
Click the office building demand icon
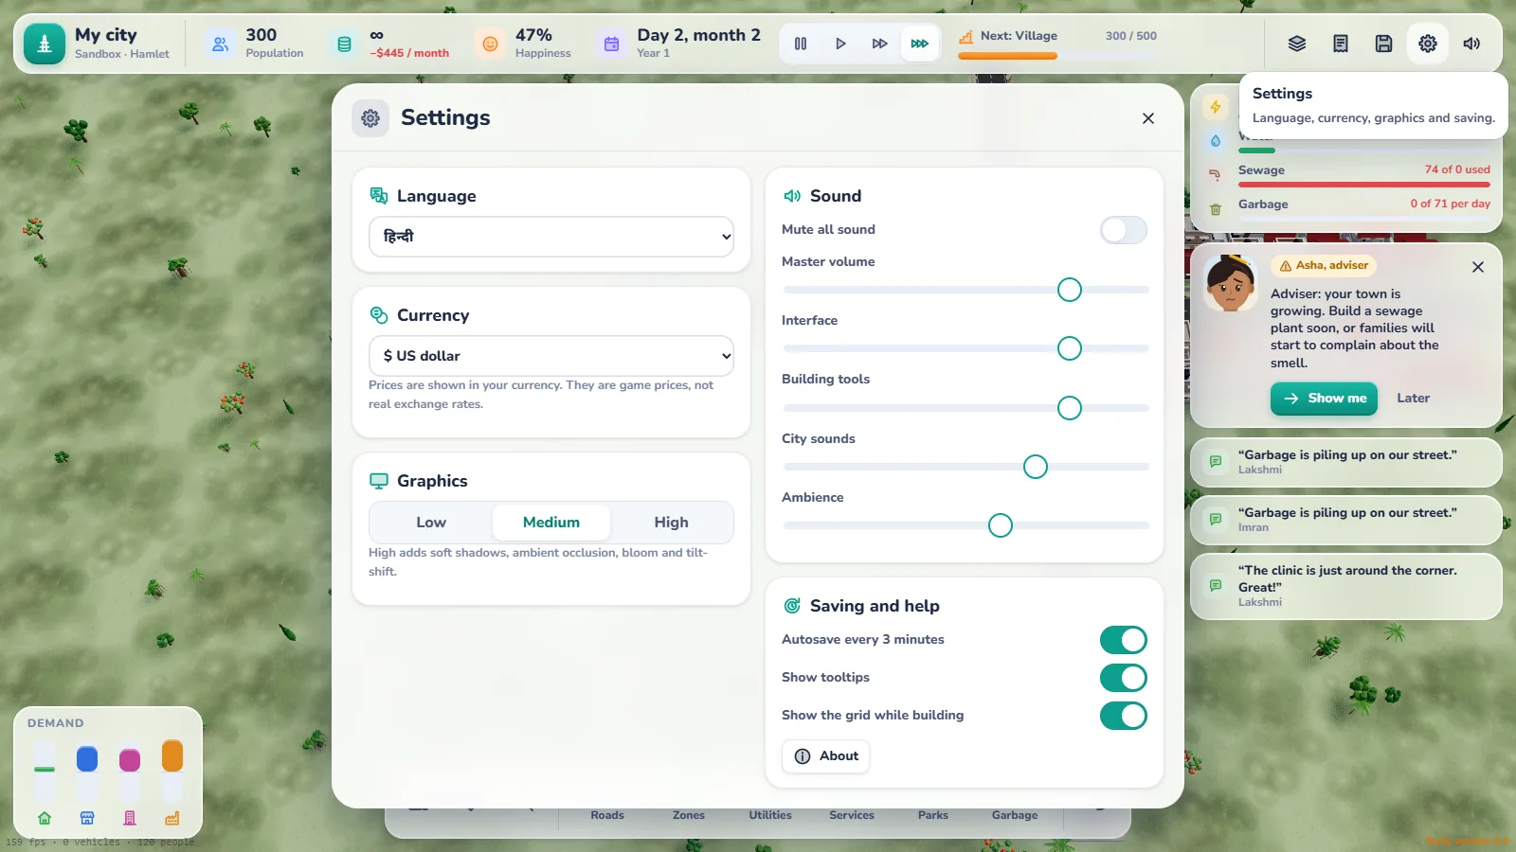pyautogui.click(x=130, y=818)
